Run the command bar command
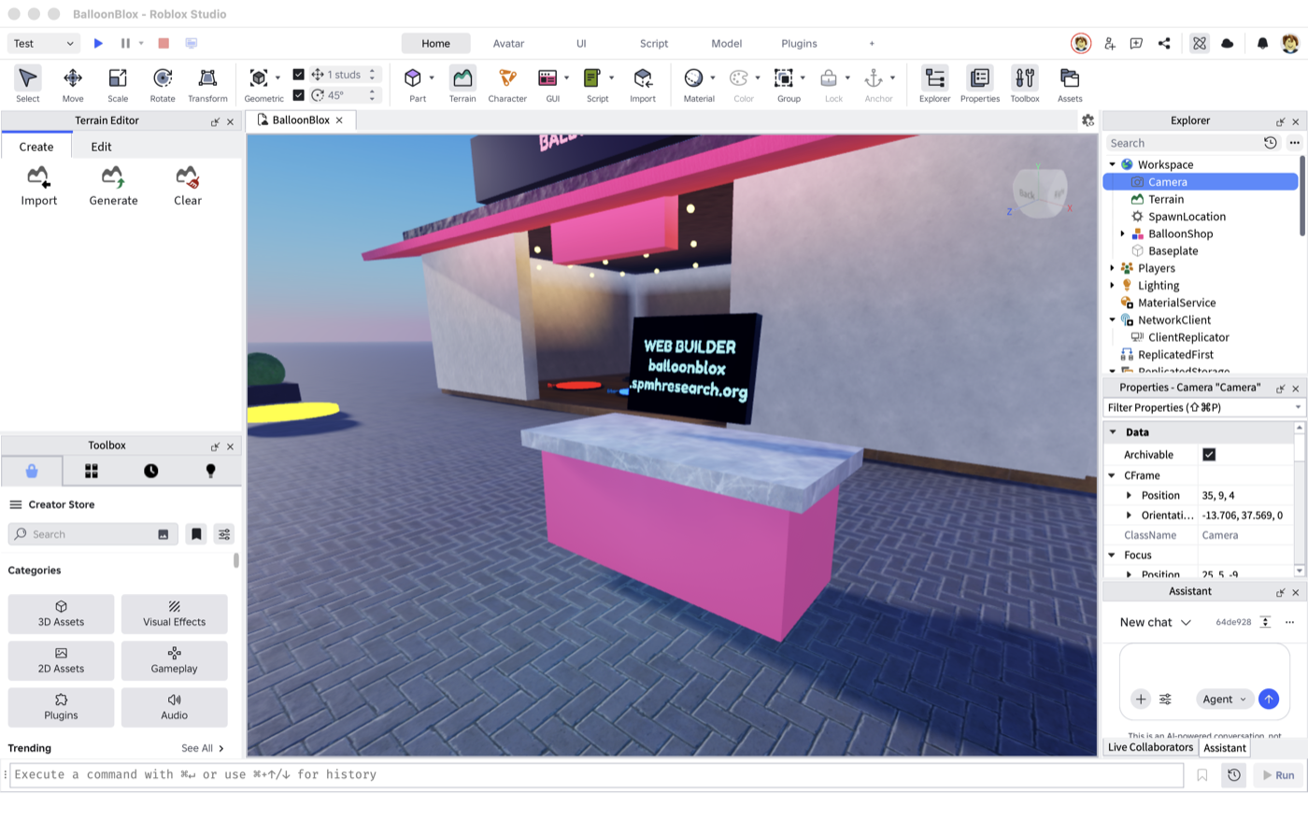 tap(1277, 775)
